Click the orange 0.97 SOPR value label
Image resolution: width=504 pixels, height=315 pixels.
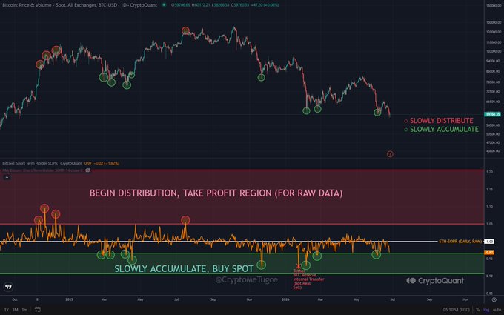tap(489, 253)
